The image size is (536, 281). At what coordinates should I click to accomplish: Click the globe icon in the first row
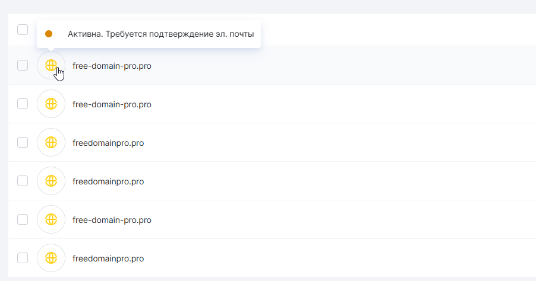click(x=51, y=65)
